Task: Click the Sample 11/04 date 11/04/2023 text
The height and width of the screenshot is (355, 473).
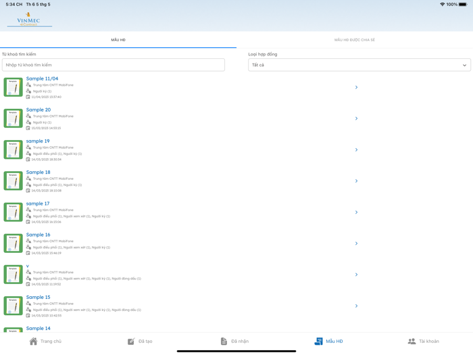Action: 47,97
